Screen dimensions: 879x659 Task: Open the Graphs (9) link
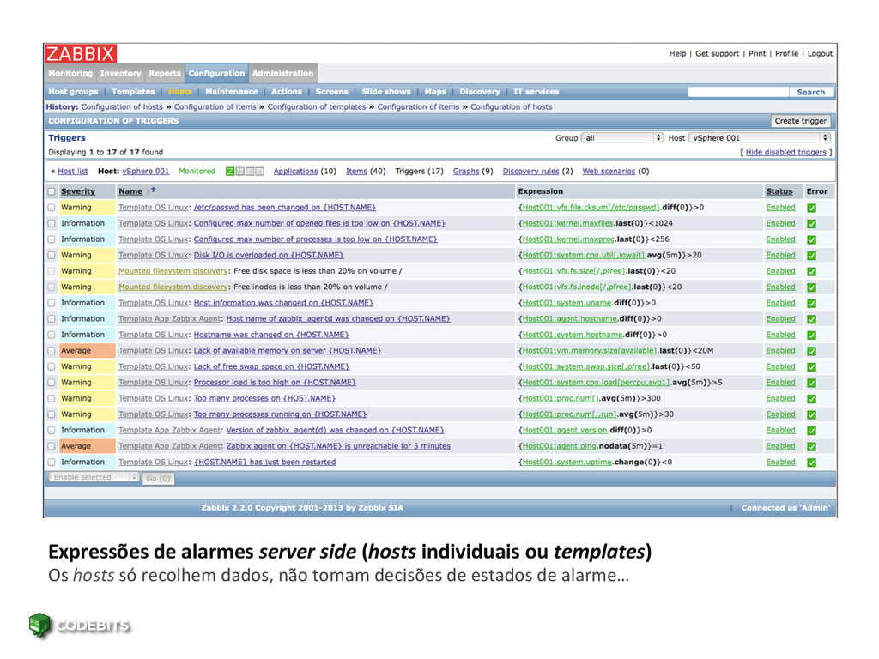[466, 172]
